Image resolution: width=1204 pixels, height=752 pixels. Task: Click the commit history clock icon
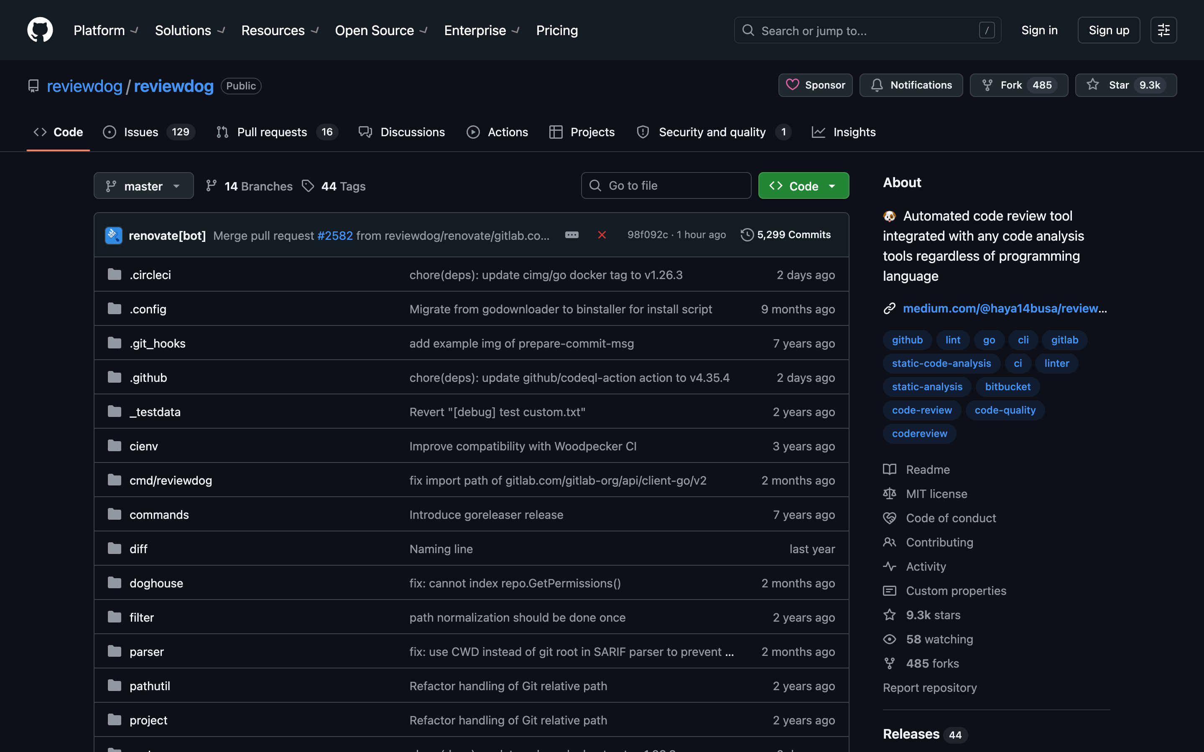click(x=747, y=235)
